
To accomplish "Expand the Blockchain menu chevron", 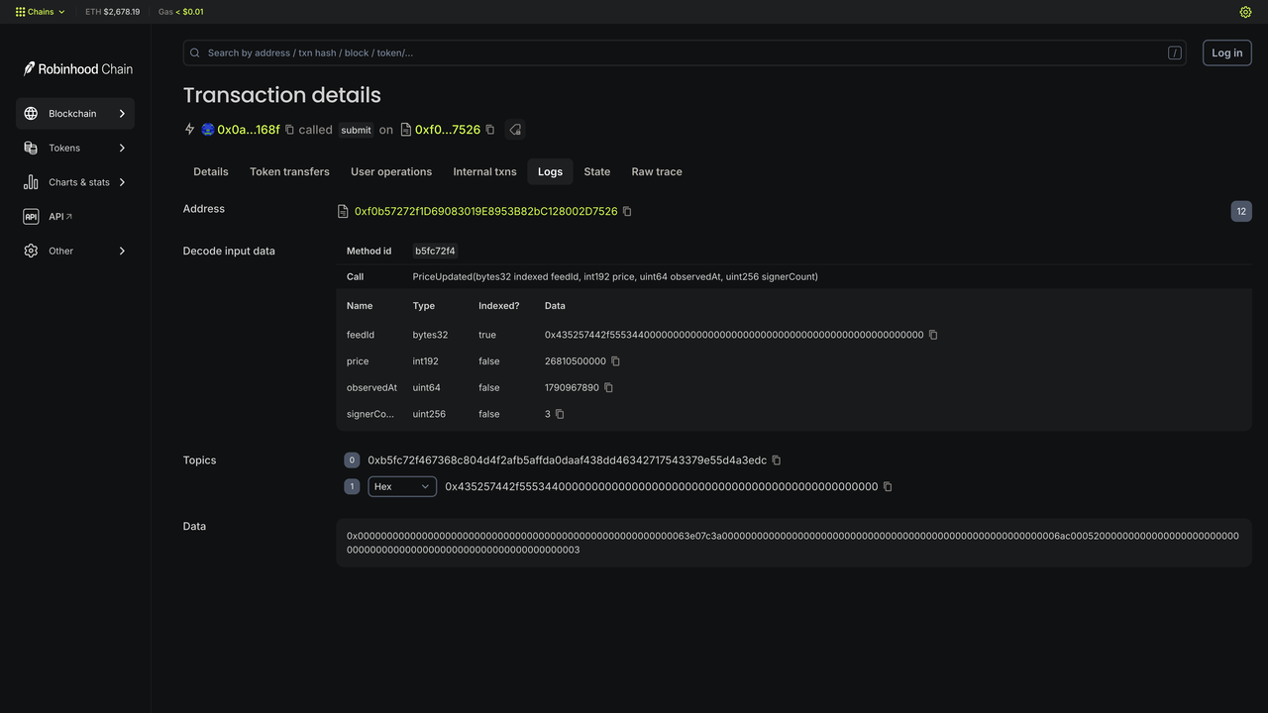I will (122, 114).
